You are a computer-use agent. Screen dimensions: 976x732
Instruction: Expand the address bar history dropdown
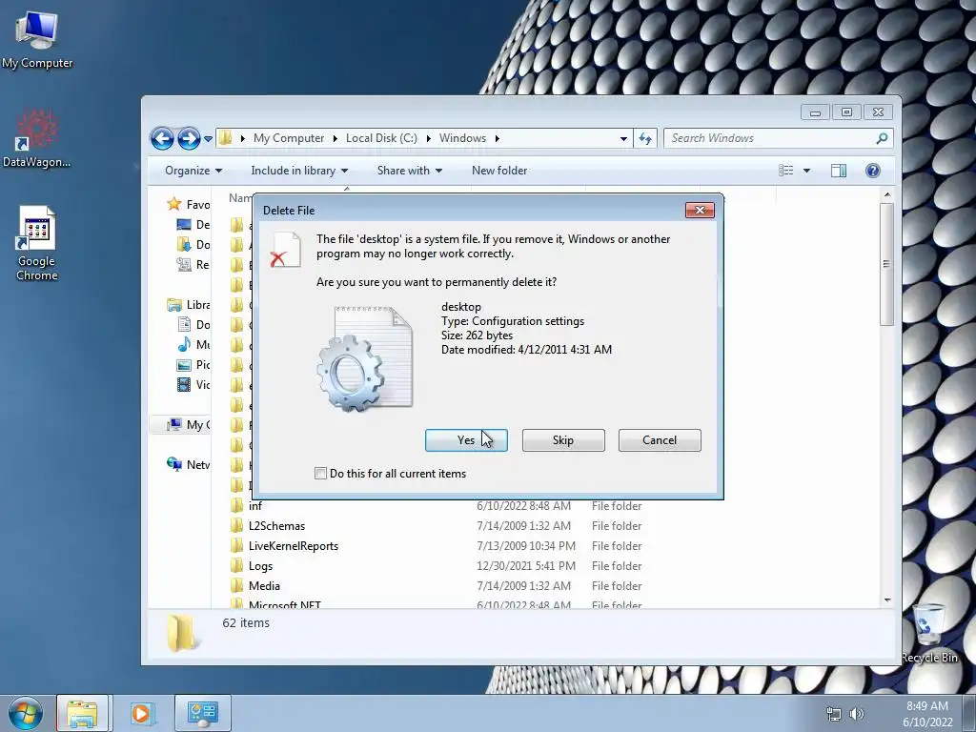tap(623, 138)
